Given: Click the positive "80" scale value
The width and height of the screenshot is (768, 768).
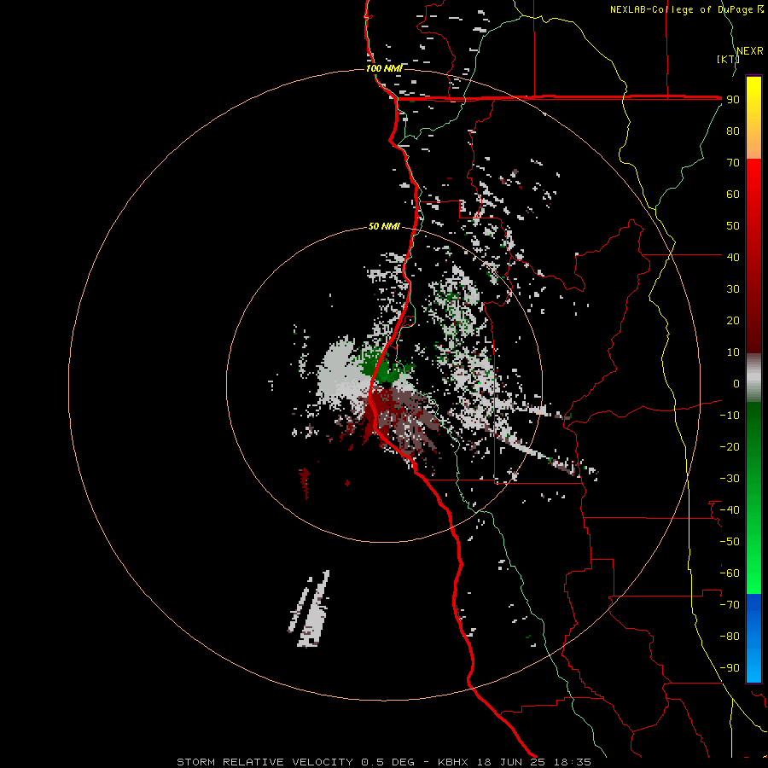Looking at the screenshot, I should (733, 131).
